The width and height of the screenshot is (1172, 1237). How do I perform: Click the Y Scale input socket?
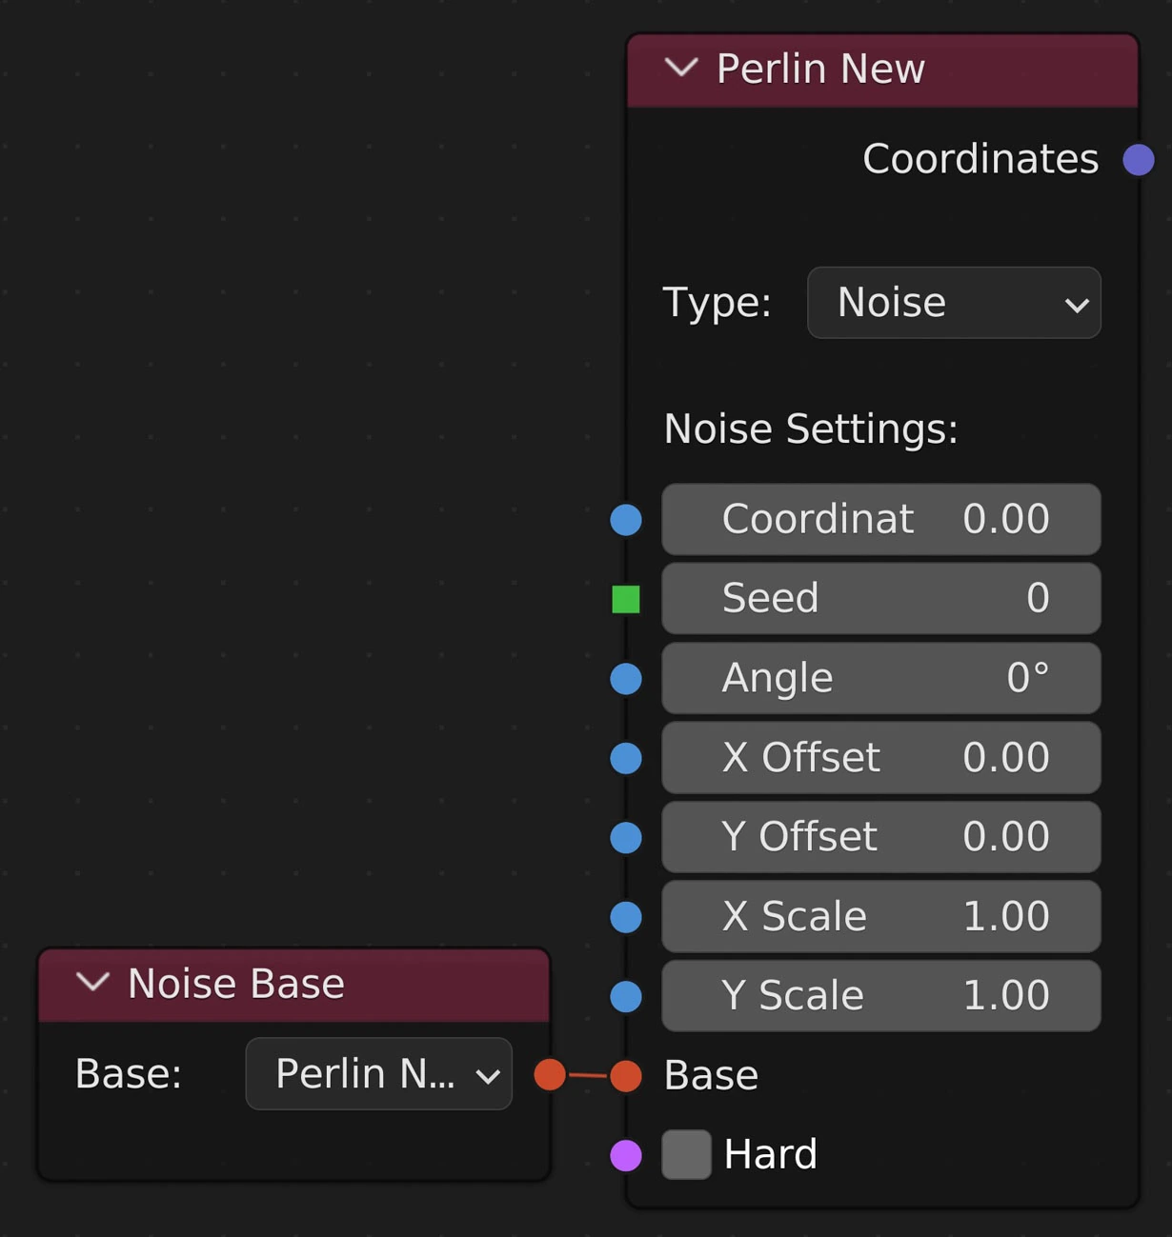[x=626, y=996]
